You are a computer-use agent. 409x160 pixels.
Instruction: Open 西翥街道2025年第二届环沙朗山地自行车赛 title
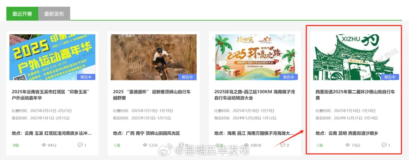pos(355,95)
